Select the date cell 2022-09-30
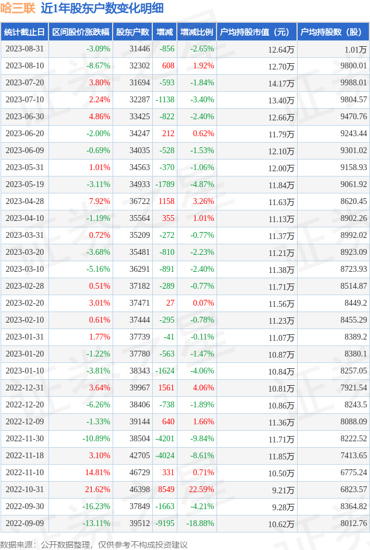370x550 pixels. (25, 507)
